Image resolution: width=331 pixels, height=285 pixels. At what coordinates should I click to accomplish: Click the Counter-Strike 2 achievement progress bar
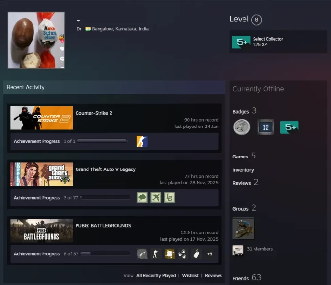pos(102,141)
